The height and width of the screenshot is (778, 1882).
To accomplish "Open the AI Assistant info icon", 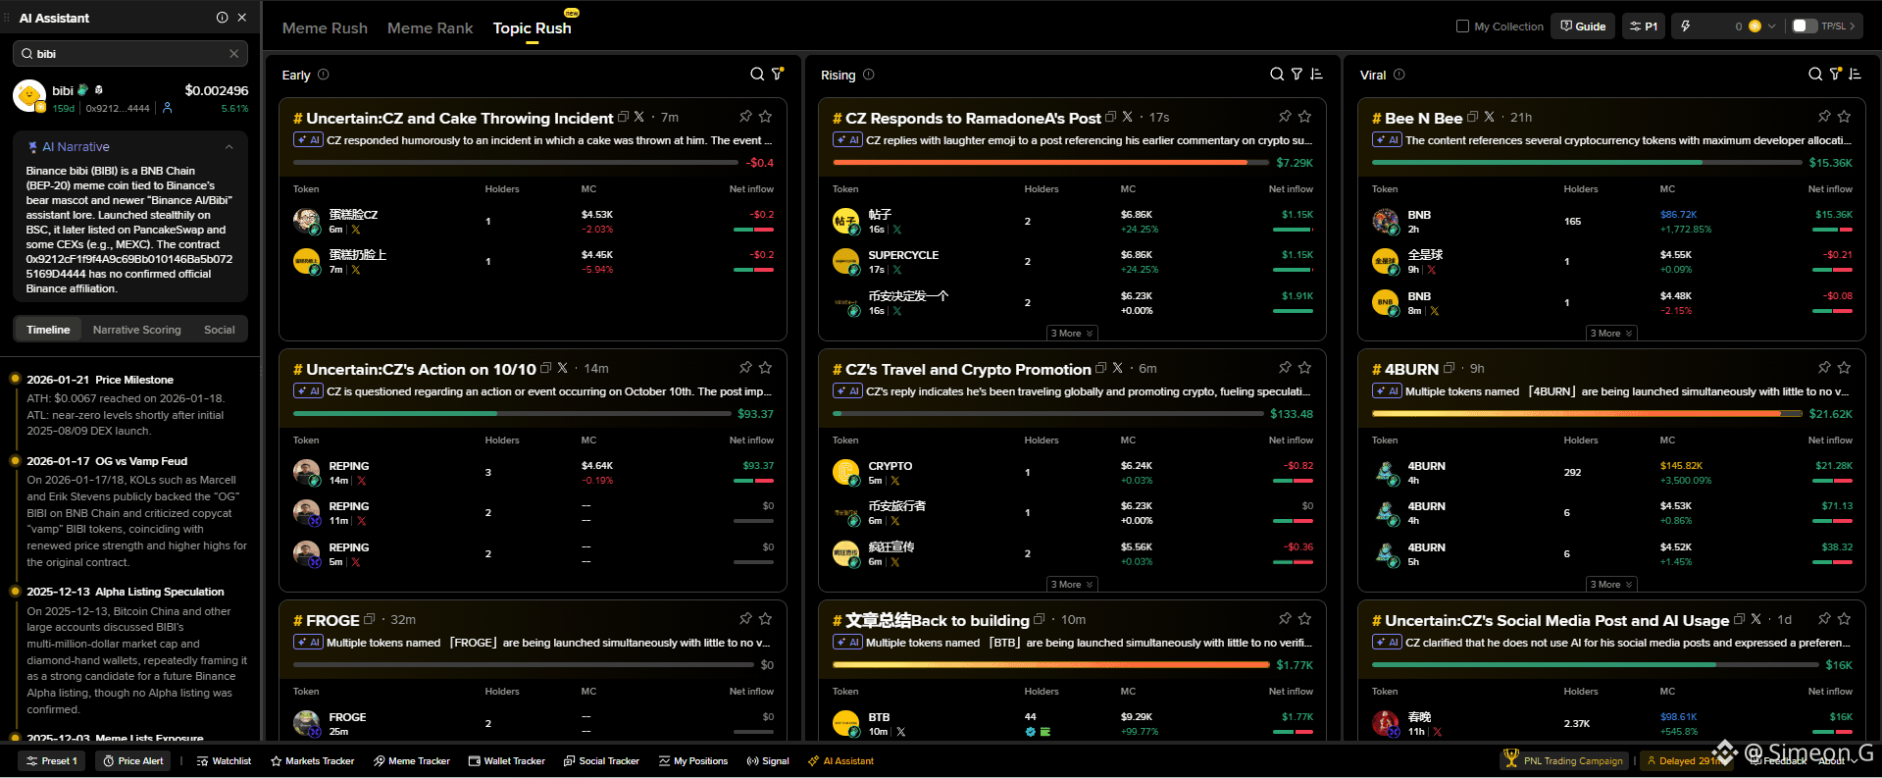I will 222,18.
